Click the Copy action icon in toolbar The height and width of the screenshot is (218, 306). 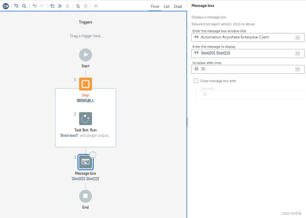[x=52, y=6]
